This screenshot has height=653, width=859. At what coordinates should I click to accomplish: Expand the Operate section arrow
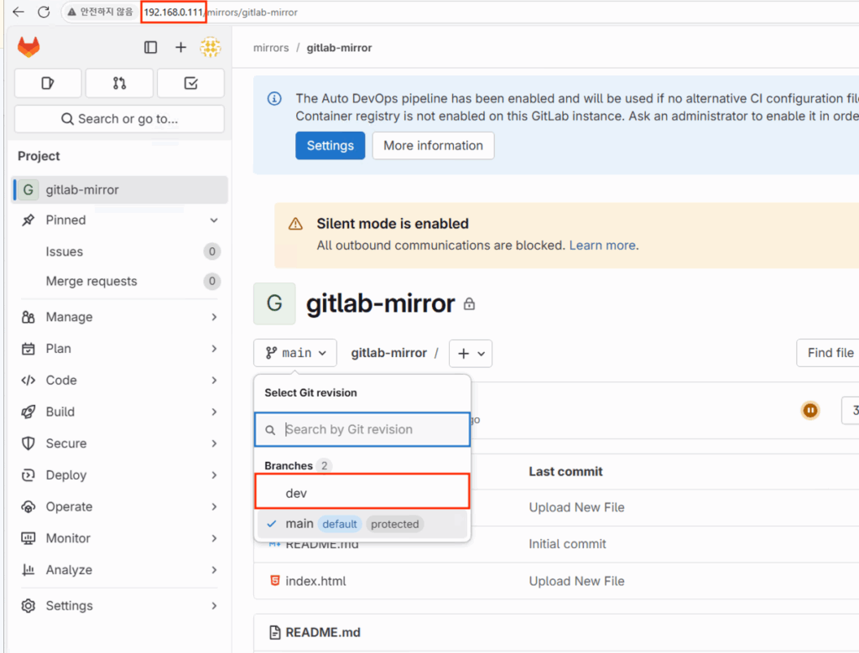(x=214, y=507)
